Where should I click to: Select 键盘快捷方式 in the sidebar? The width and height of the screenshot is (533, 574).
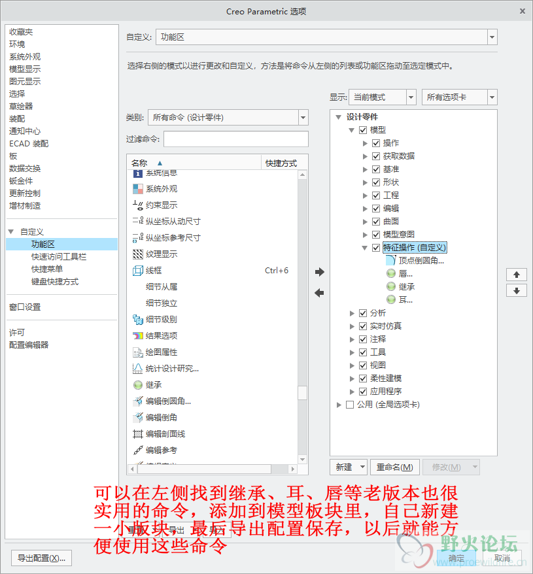(x=55, y=282)
